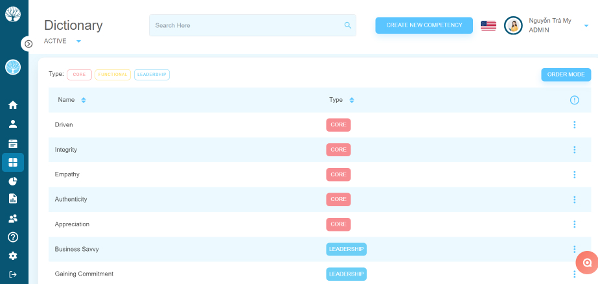Click the blue circular tree avatar in sidebar
Viewport: 598px width, 284px height.
pos(13,67)
